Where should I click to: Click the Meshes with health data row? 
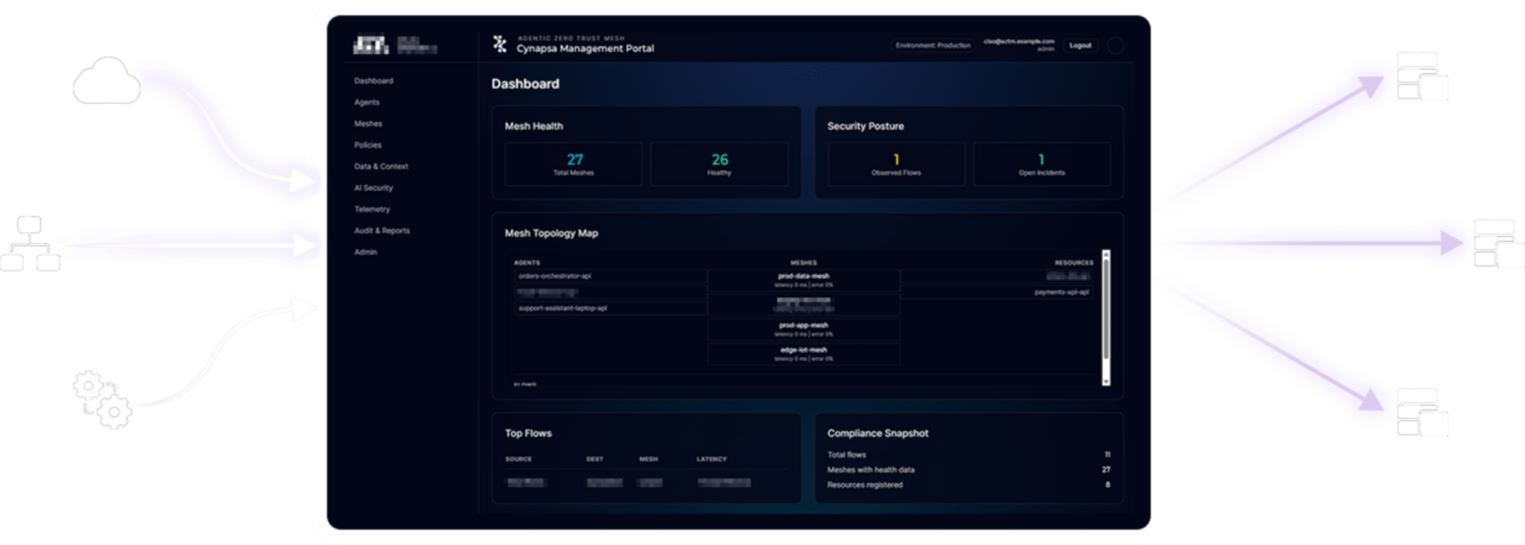point(969,470)
